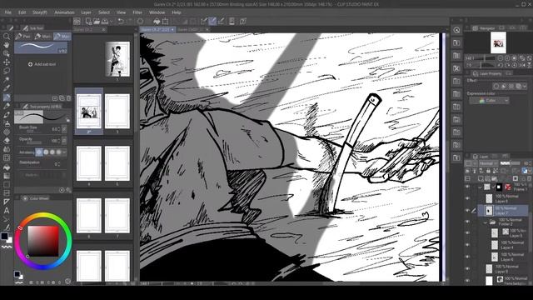Hide Folder 2 via its eye icon
Image resolution: width=533 pixels, height=300 pixels.
pyautogui.click(x=467, y=222)
